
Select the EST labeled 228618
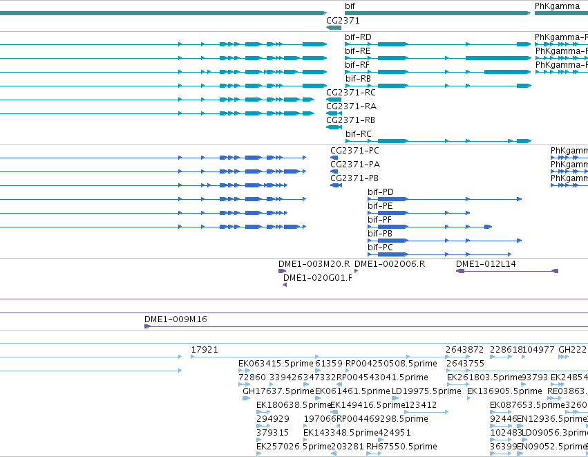pyautogui.click(x=506, y=350)
